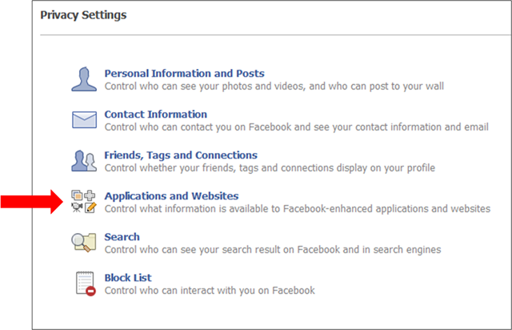
Task: Open Applications and Websites settings link
Action: (x=171, y=196)
